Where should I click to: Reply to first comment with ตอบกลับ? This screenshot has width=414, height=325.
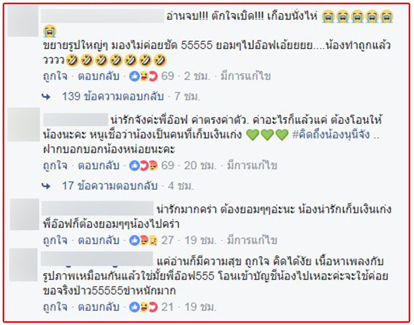coord(99,76)
